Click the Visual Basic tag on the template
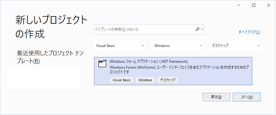This screenshot has height=115, width=276. [122, 80]
